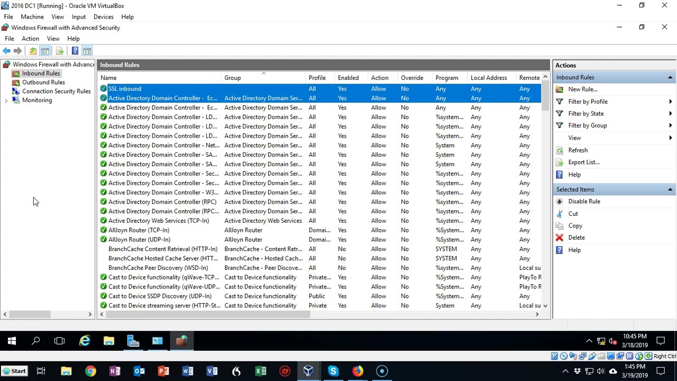Select BranchCache Content Retrieval (HTTP-In) rule
This screenshot has height=381, width=677.
point(163,249)
